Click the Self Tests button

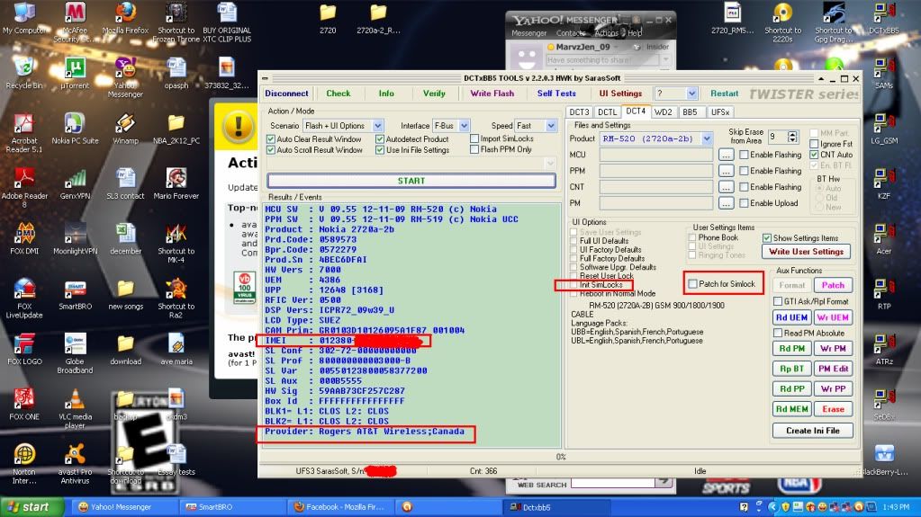(556, 94)
